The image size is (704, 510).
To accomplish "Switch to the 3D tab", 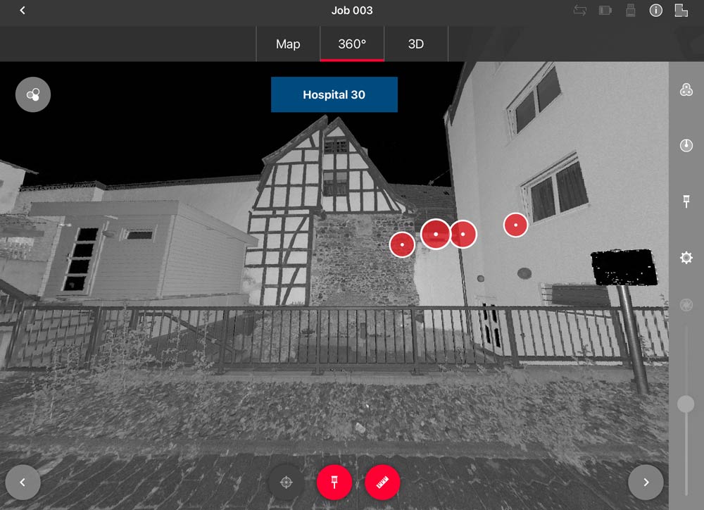I will click(x=416, y=44).
